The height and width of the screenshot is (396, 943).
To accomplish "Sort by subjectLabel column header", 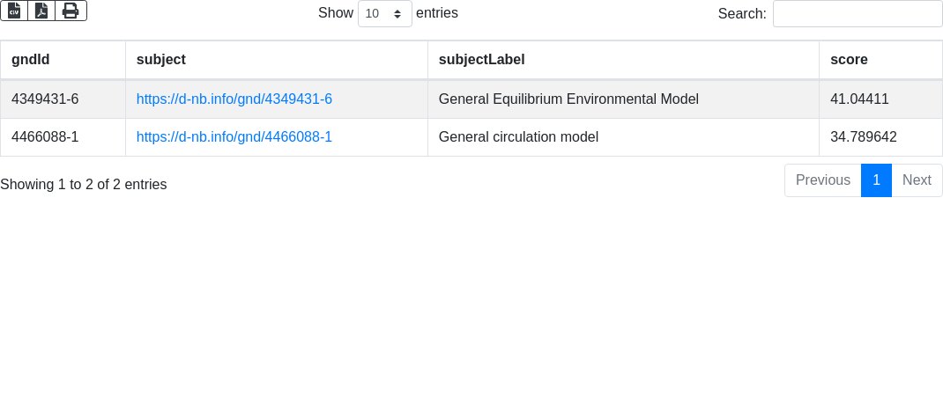I will click(623, 60).
